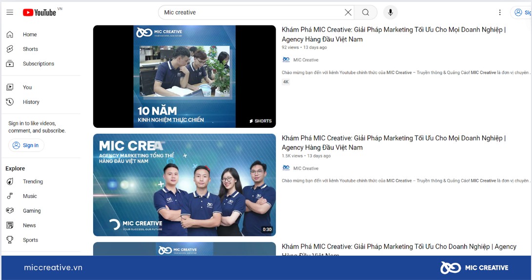Go to Shorts via its sidebar label
This screenshot has width=532, height=280.
[x=31, y=49]
